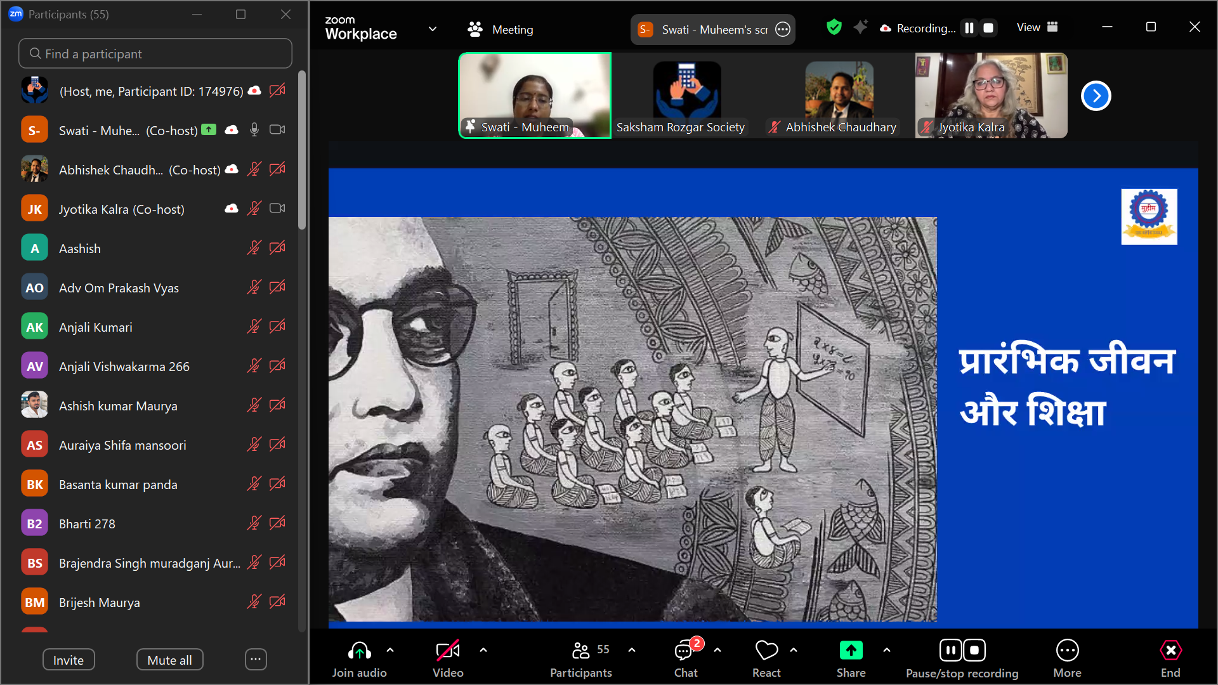Open screen share options ellipsis for Swati's screen
Screen dimensions: 1218x685
tap(783, 29)
